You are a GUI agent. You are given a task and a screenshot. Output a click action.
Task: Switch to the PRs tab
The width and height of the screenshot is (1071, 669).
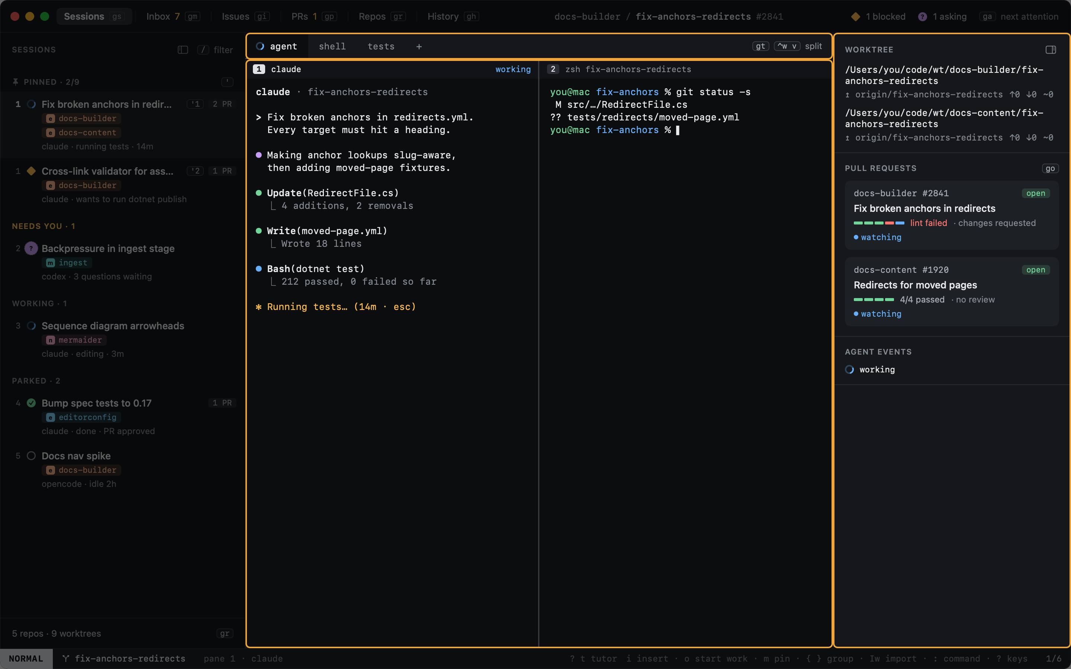pyautogui.click(x=314, y=16)
